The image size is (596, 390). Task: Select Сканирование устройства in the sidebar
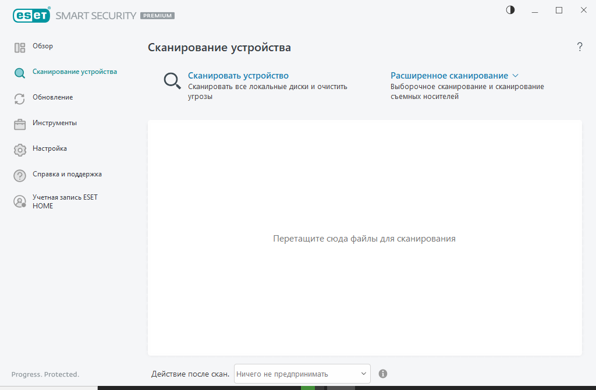coord(74,72)
